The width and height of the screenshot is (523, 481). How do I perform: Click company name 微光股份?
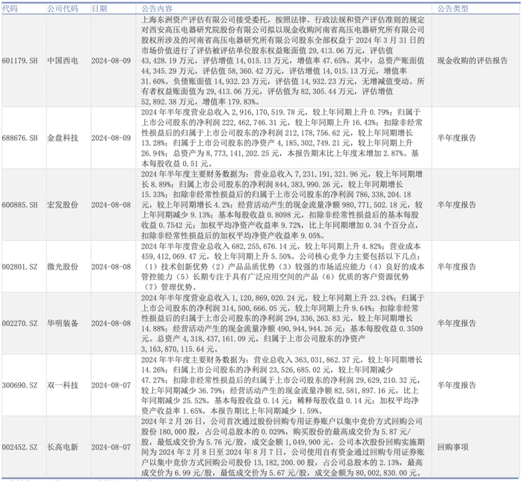tap(63, 266)
